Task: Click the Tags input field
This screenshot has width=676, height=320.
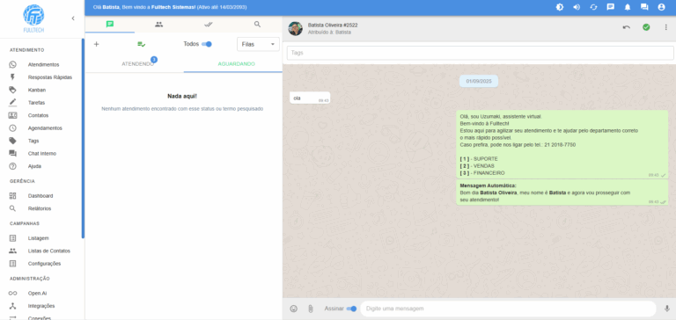Action: click(x=481, y=53)
